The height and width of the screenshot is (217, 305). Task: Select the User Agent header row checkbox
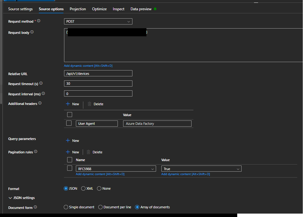pos(69,123)
